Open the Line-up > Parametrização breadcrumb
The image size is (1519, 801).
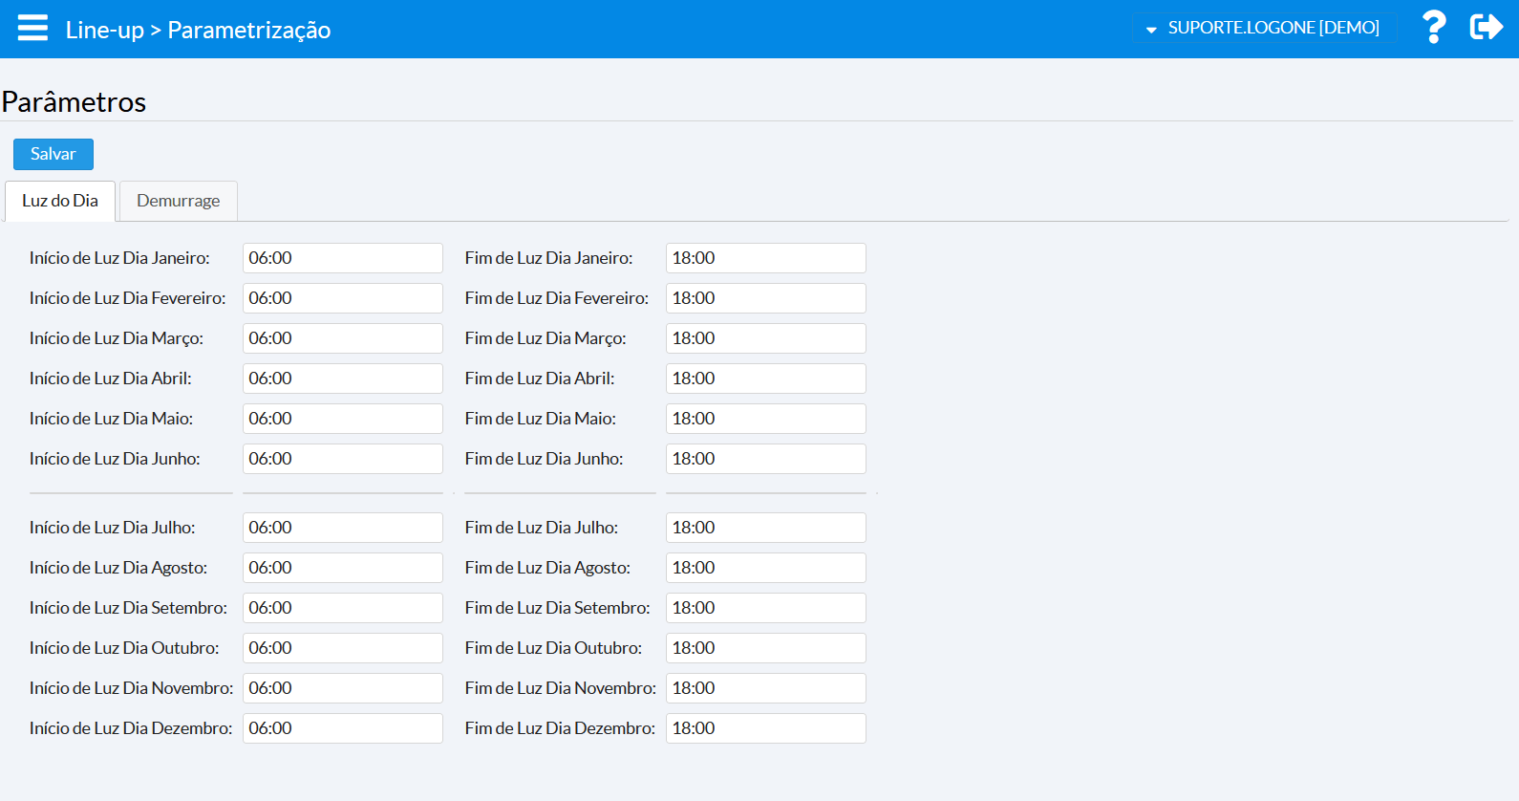[198, 30]
